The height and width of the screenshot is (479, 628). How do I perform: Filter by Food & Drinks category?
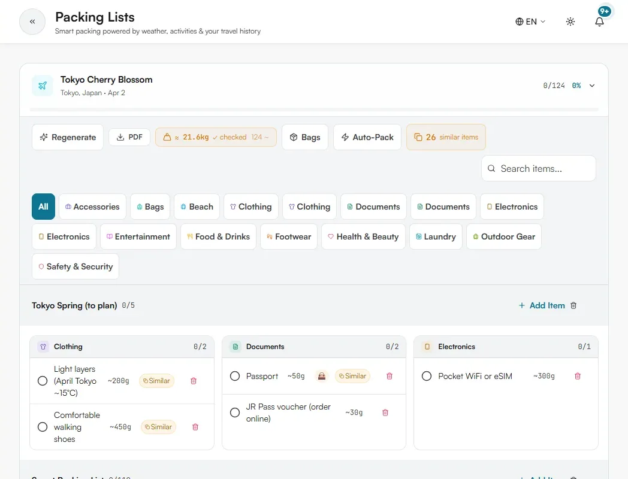[218, 237]
